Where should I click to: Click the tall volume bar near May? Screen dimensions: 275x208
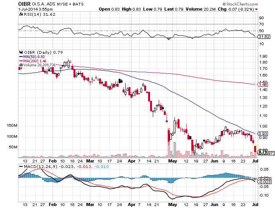click(x=169, y=143)
